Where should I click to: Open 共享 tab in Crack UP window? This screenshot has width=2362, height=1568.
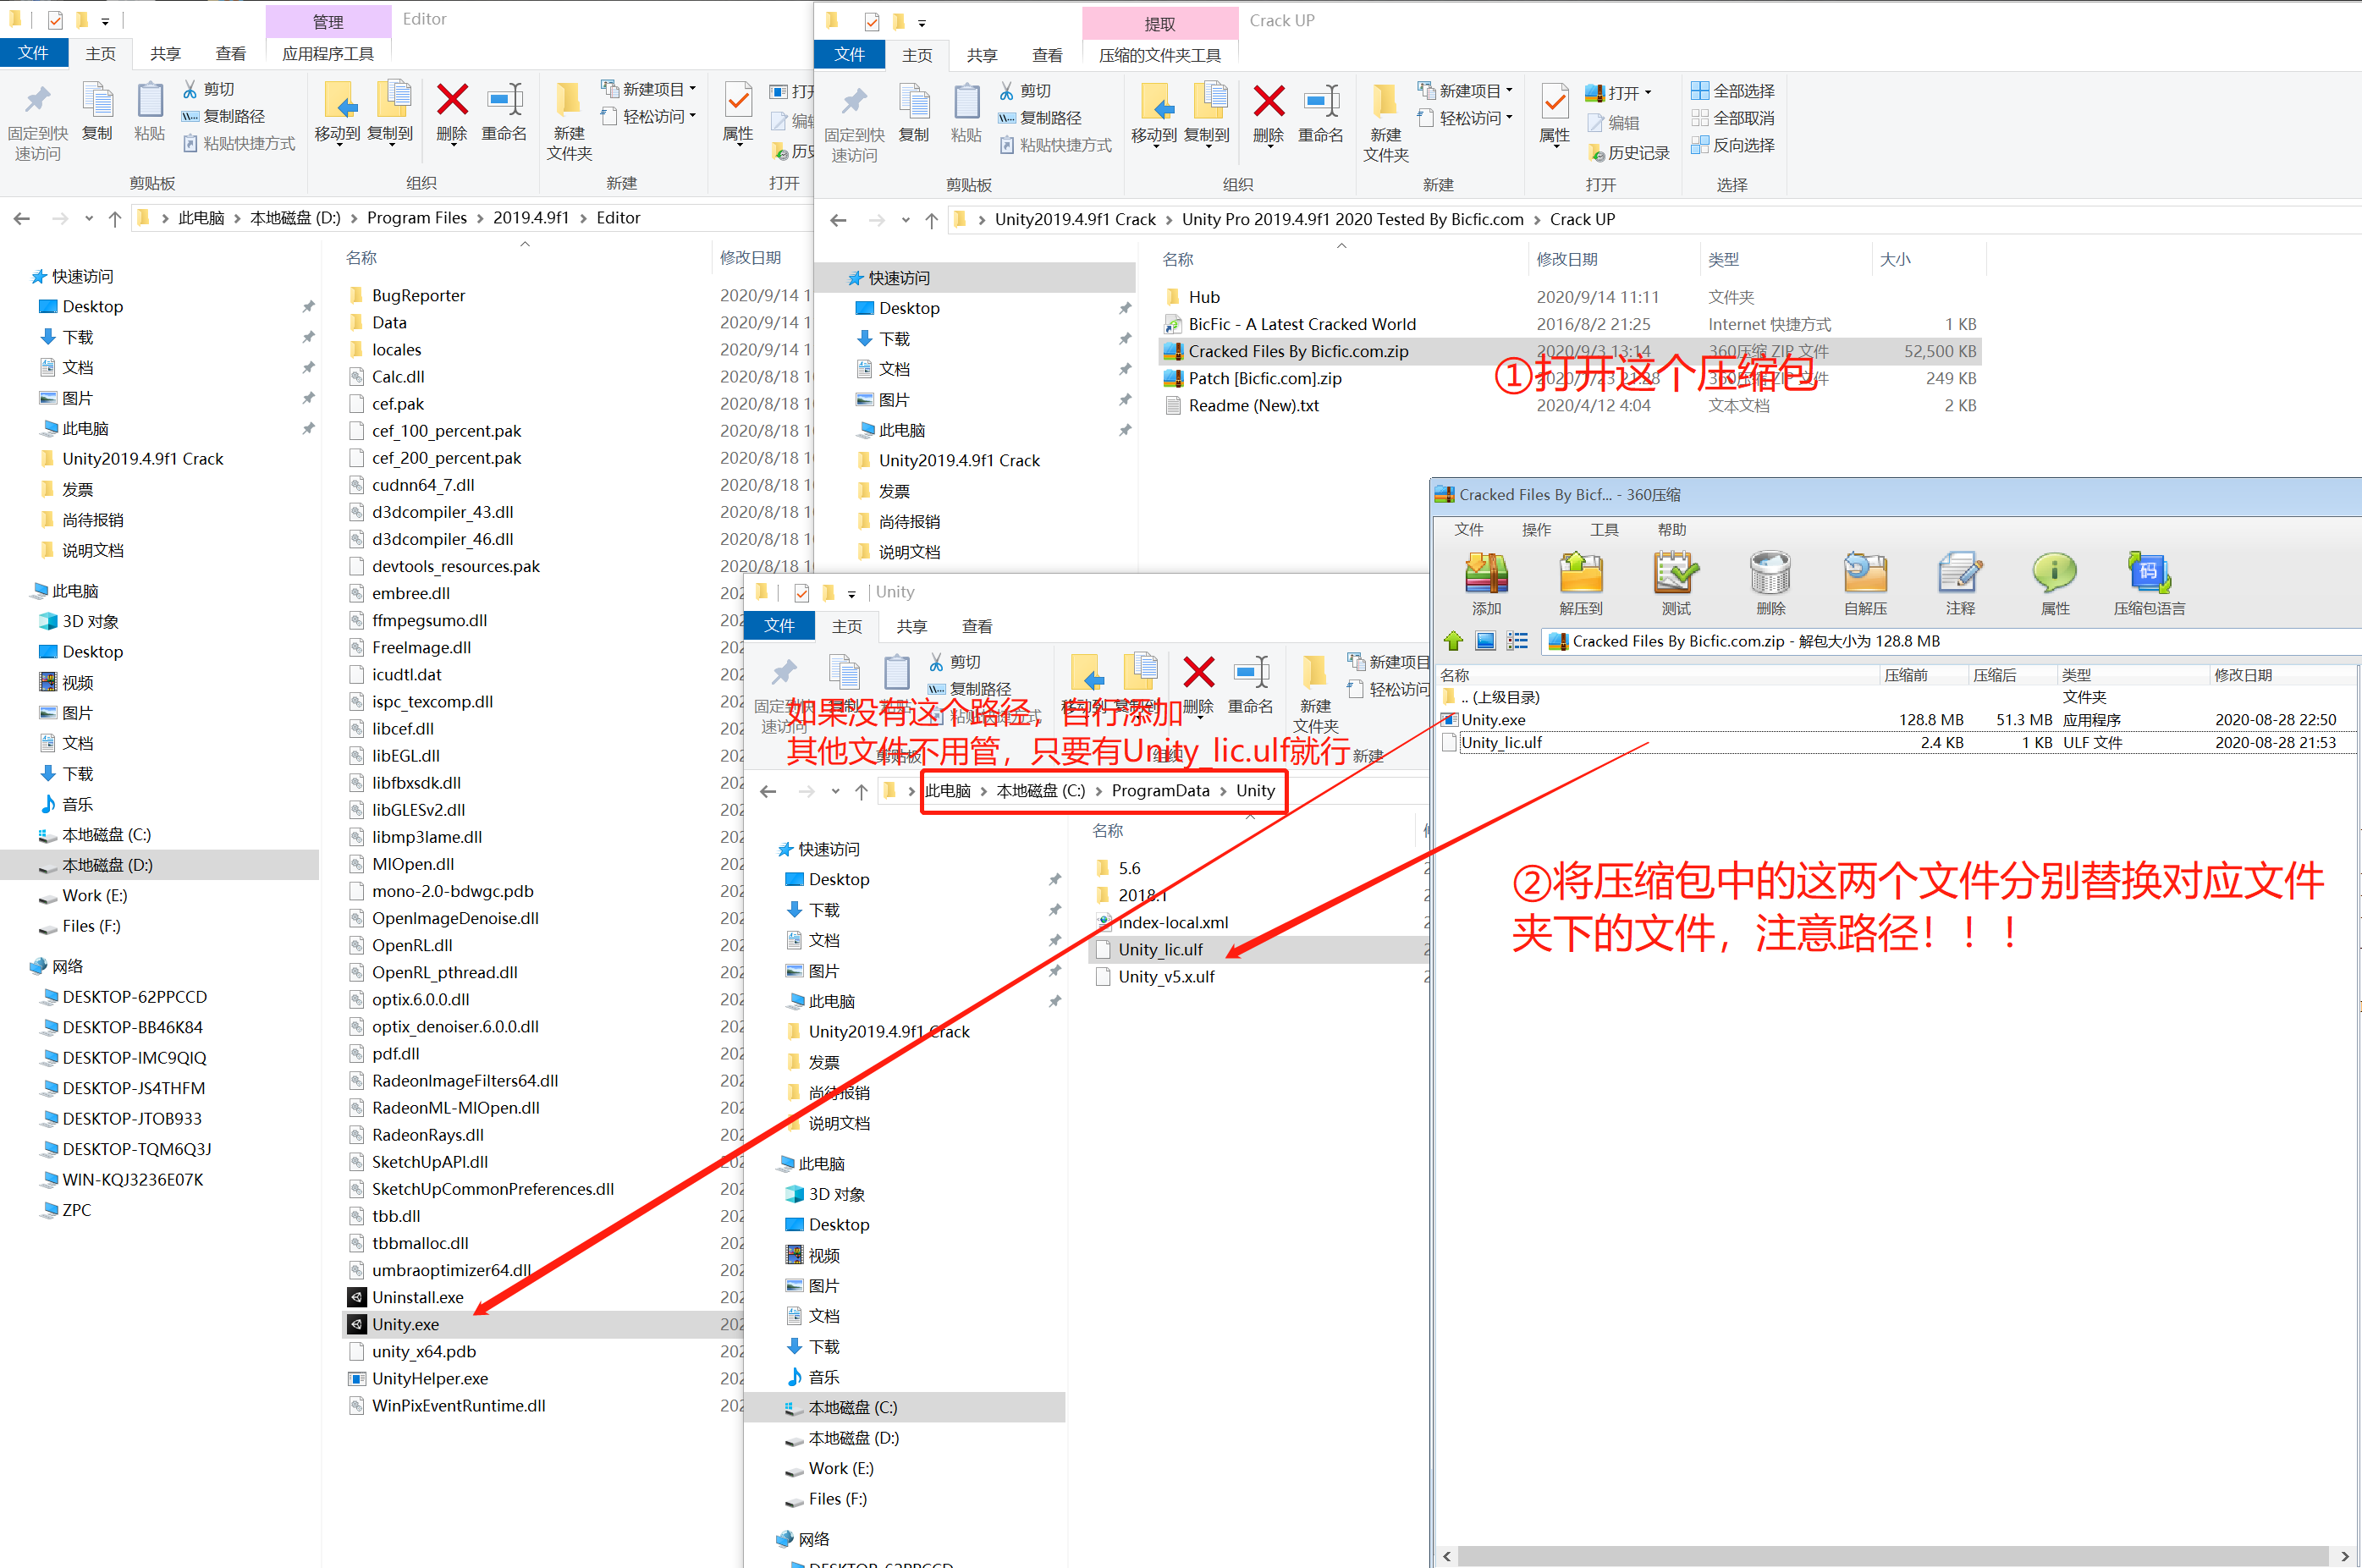(981, 56)
